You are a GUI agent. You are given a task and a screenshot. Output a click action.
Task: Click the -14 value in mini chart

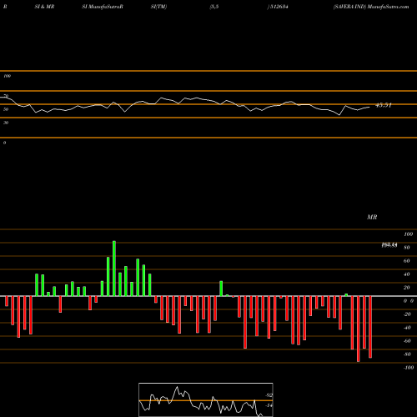coord(269,405)
